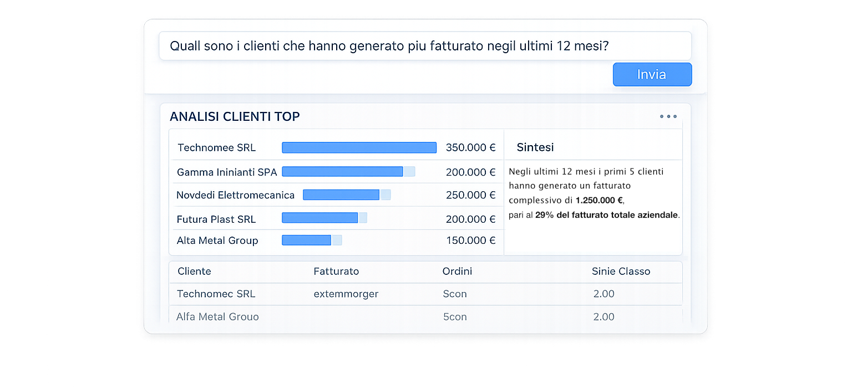
Task: Select the Technomee SRL revenue bar
Action: (358, 147)
